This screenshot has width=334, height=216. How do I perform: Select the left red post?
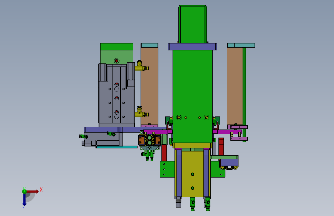coord(164,153)
